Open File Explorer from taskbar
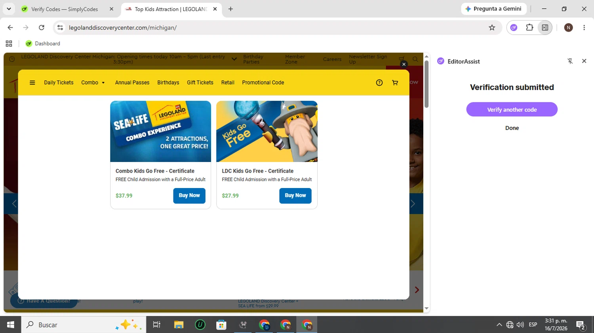The height and width of the screenshot is (333, 594). tap(179, 325)
